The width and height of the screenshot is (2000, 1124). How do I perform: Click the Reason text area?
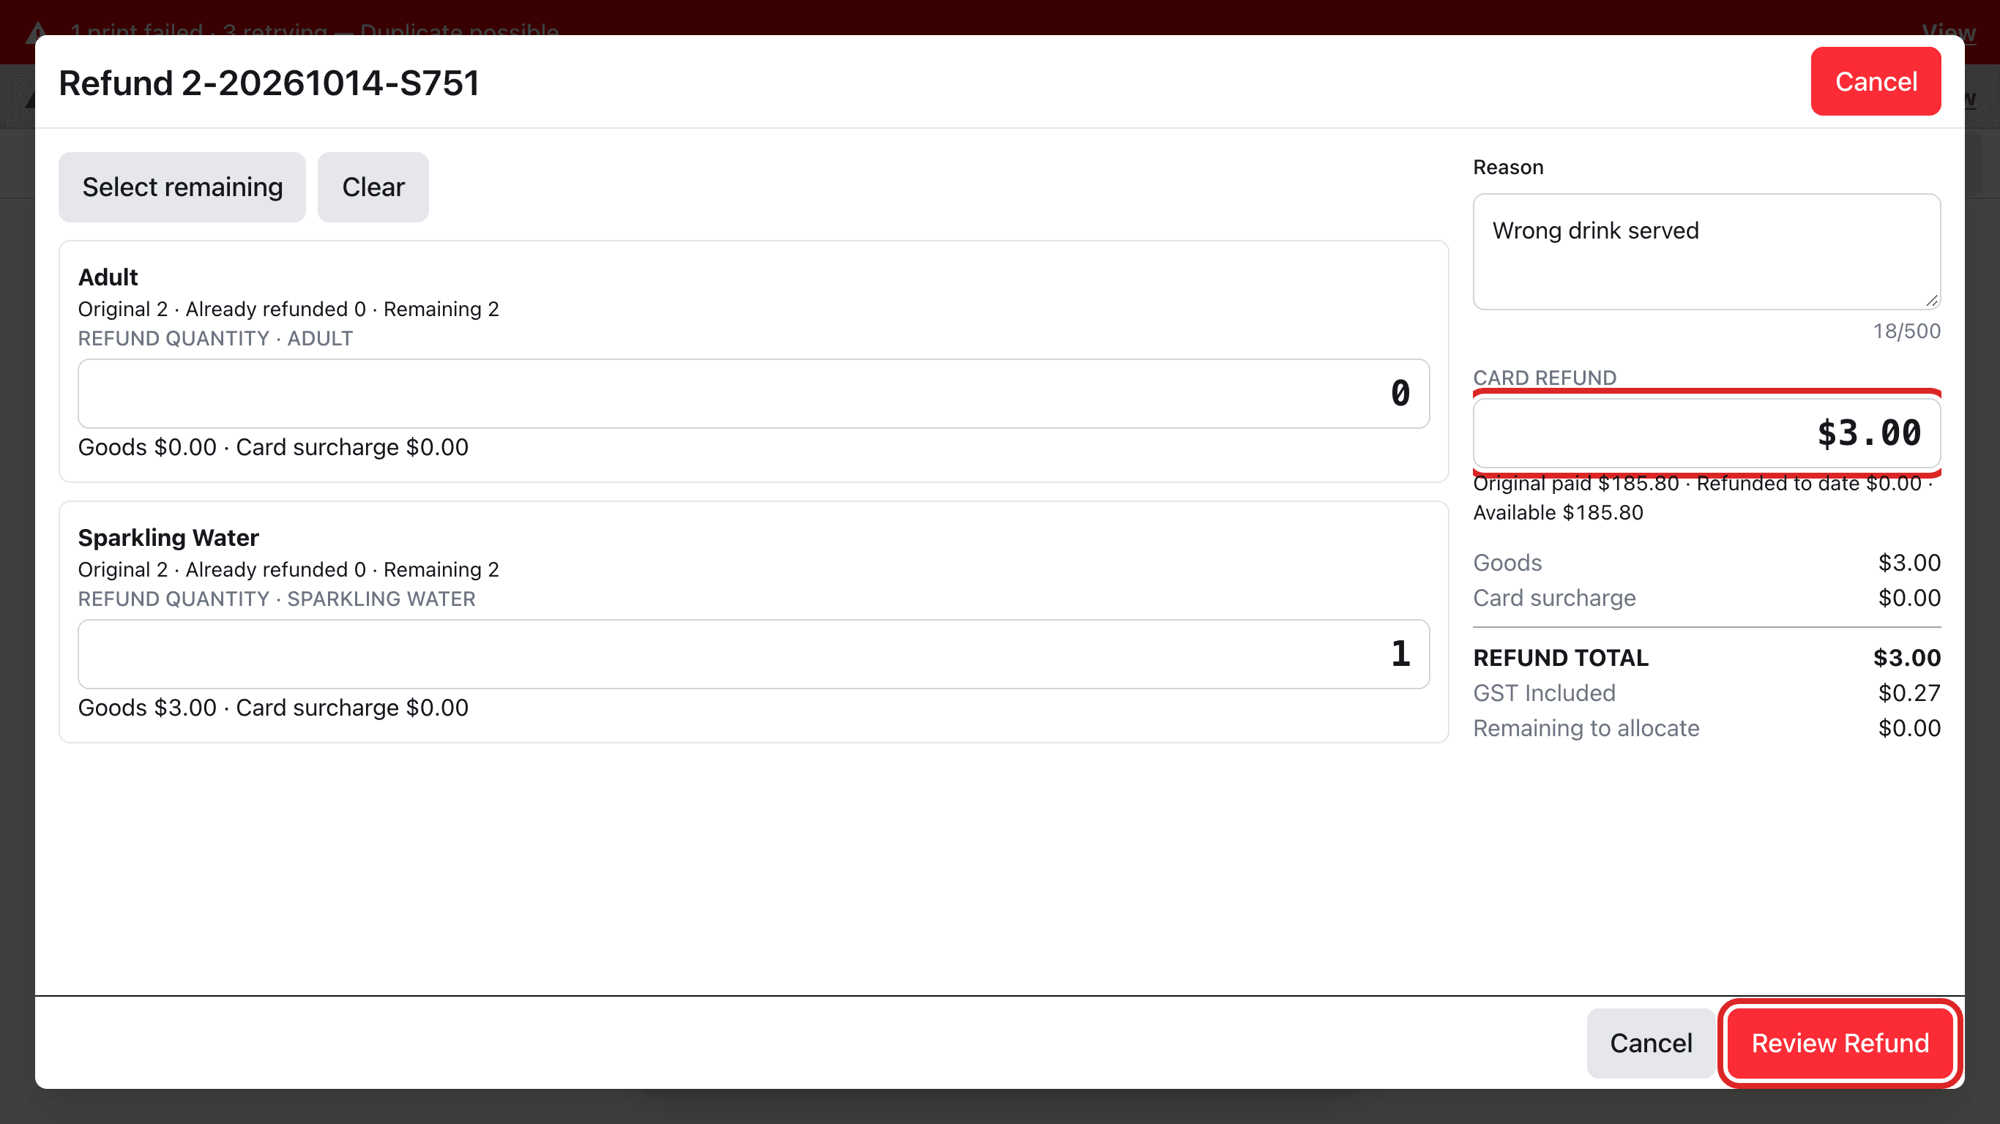(x=1706, y=252)
